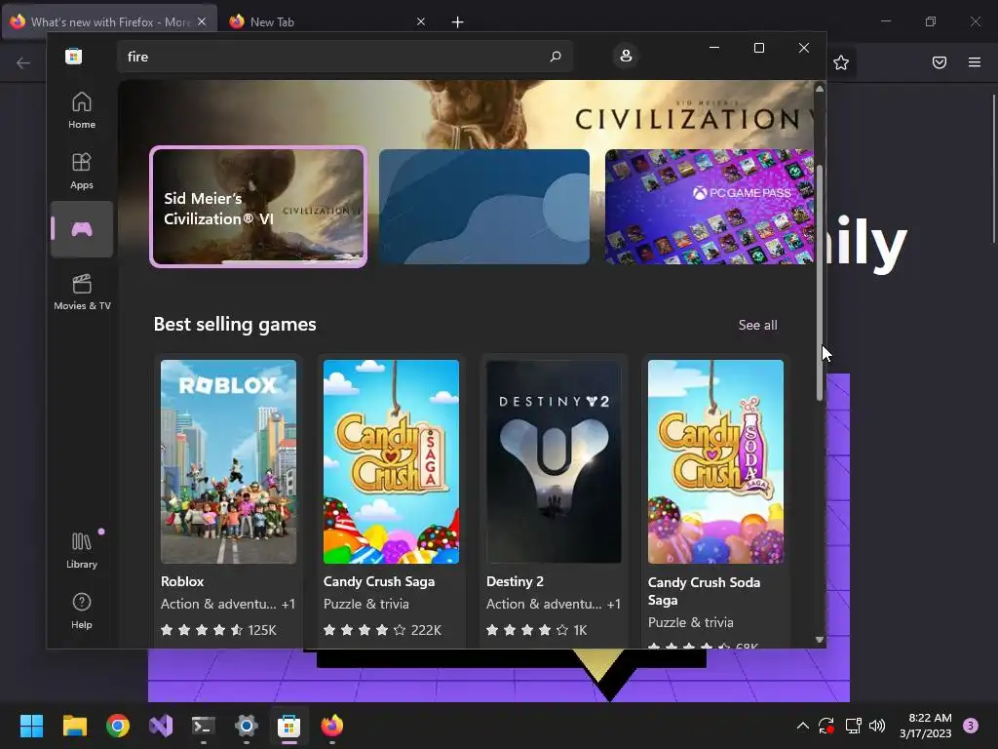998x749 pixels.
Task: Bookmark page with Firefox star icon
Action: pos(841,62)
